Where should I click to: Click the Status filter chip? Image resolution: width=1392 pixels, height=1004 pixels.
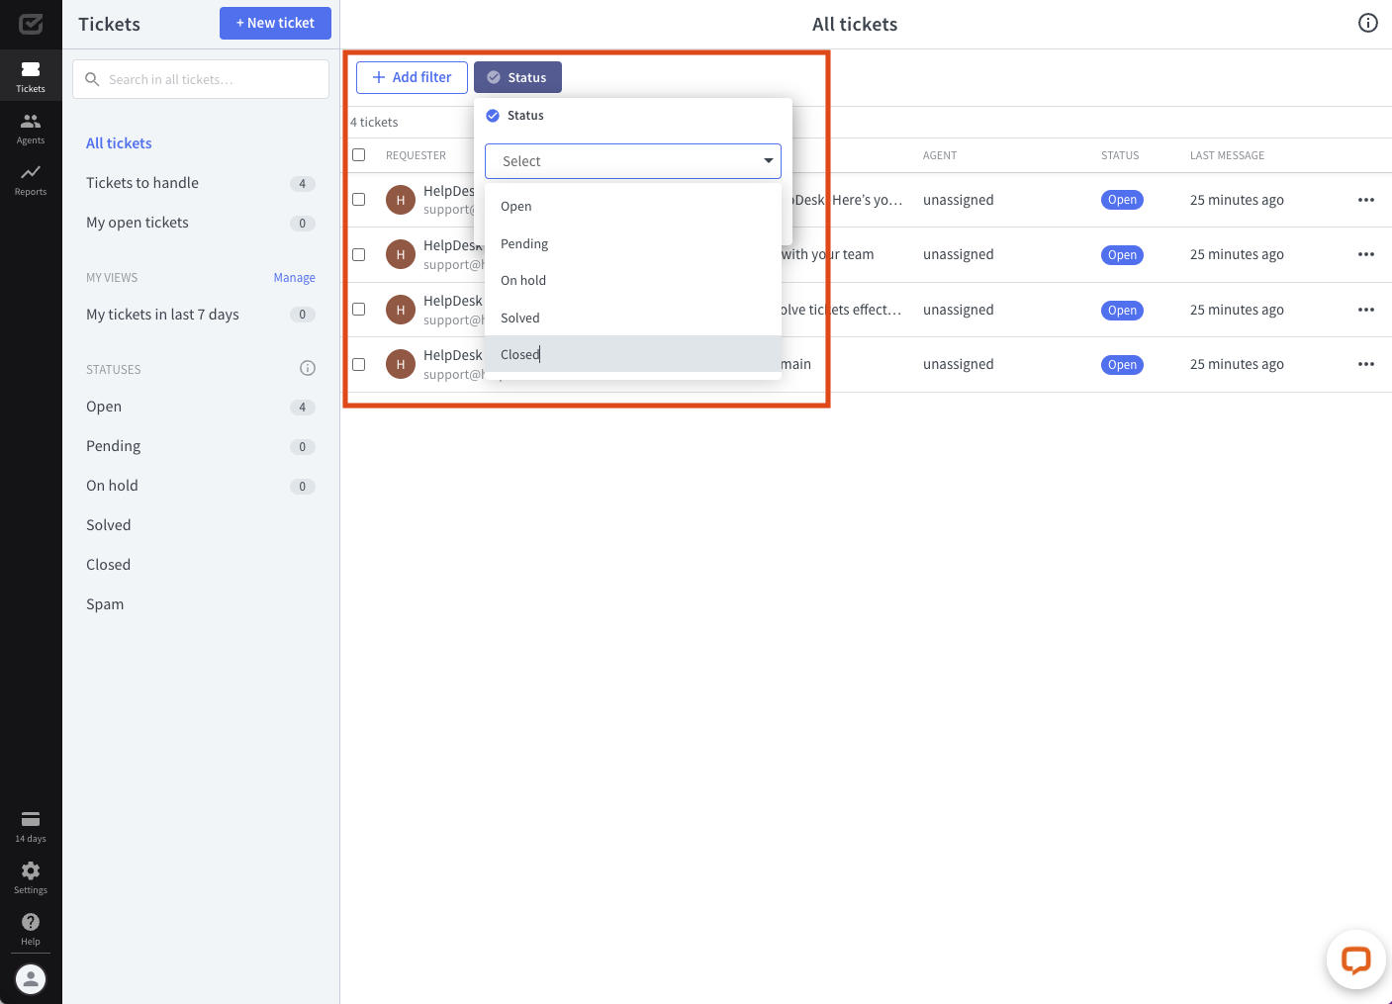pos(517,77)
